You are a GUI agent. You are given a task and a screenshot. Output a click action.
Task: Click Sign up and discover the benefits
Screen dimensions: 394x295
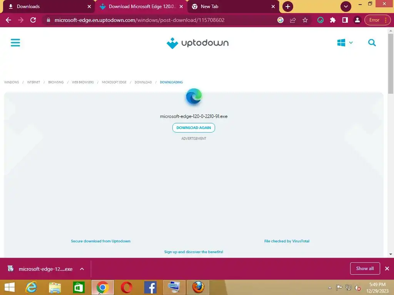[194, 252]
